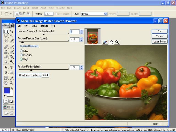Click the Learn More button

click(x=159, y=42)
